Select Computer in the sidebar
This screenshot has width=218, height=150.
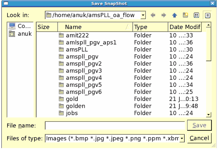[x=20, y=26]
